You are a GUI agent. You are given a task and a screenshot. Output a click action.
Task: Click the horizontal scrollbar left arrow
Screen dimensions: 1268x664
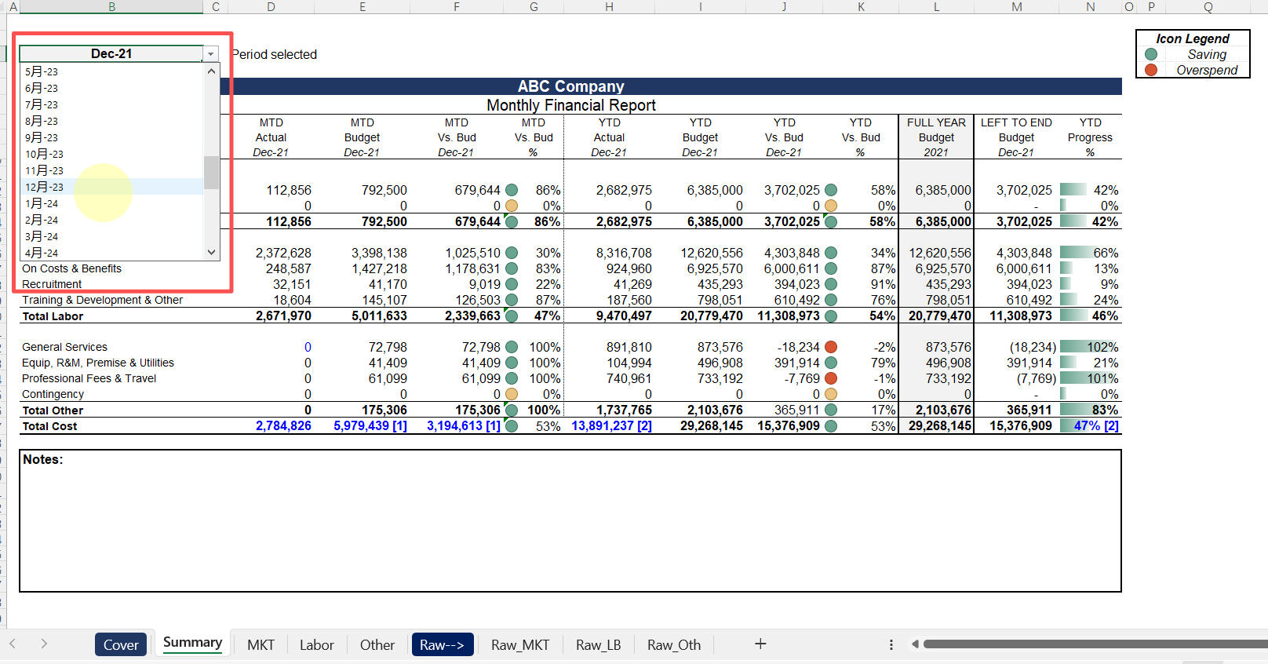pyautogui.click(x=915, y=644)
